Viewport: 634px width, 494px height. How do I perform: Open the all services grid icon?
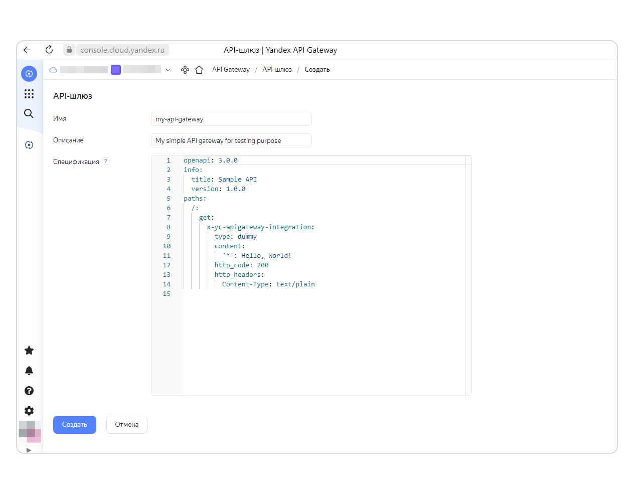29,94
